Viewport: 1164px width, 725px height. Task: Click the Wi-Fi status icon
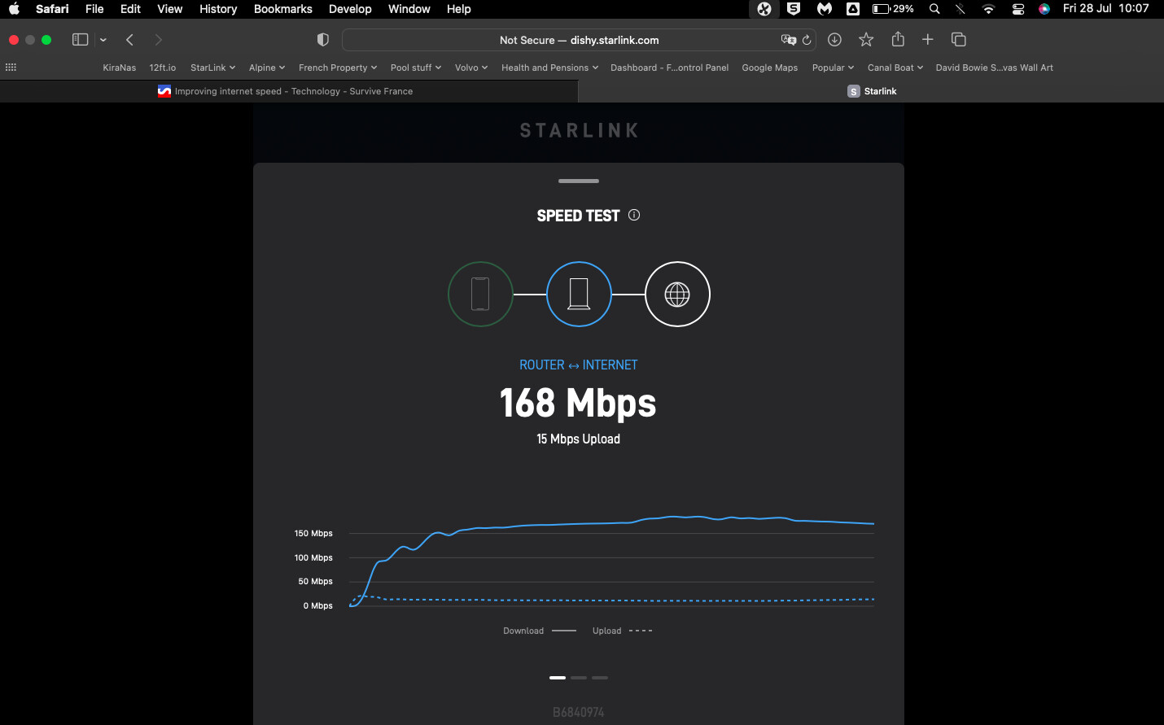click(988, 9)
